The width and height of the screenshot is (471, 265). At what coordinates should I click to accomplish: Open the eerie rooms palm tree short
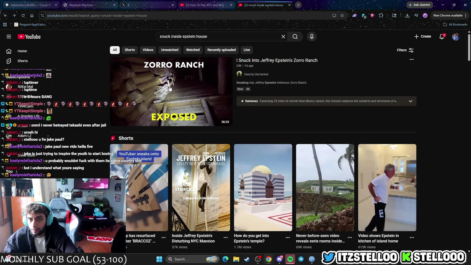(325, 187)
